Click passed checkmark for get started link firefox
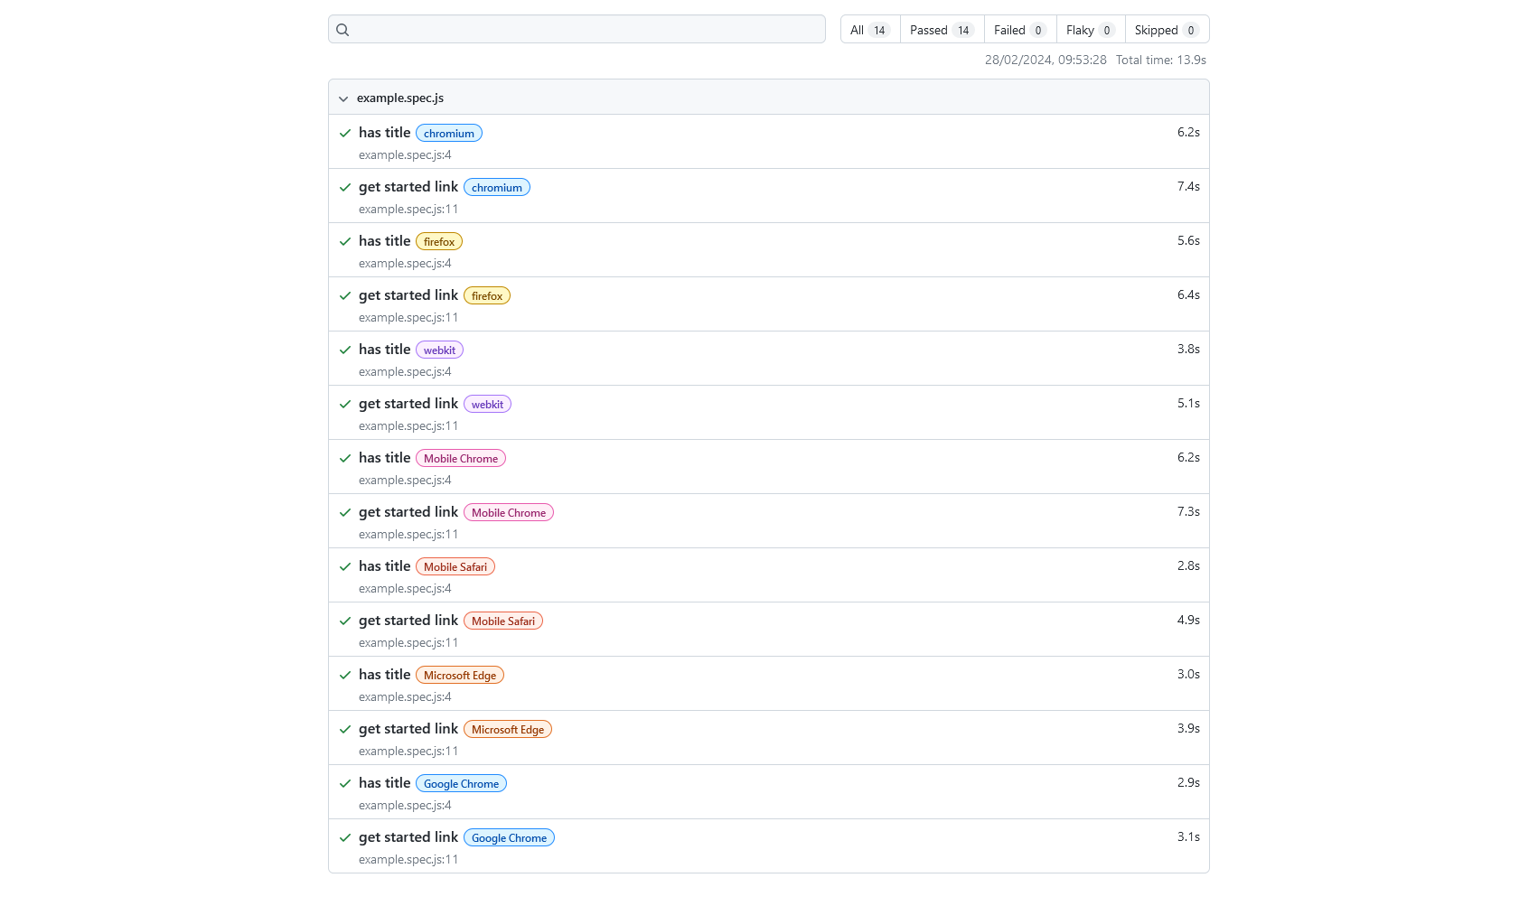The width and height of the screenshot is (1538, 906). [x=345, y=295]
